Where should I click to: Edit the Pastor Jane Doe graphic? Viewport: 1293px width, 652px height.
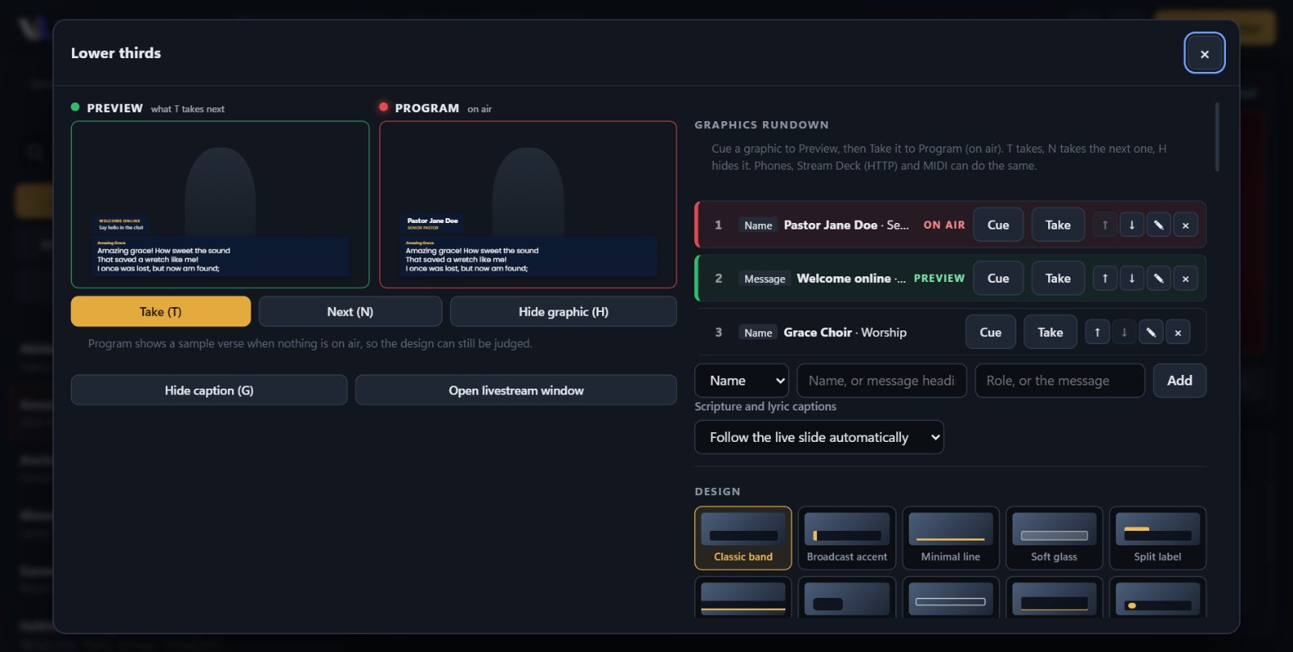1158,225
